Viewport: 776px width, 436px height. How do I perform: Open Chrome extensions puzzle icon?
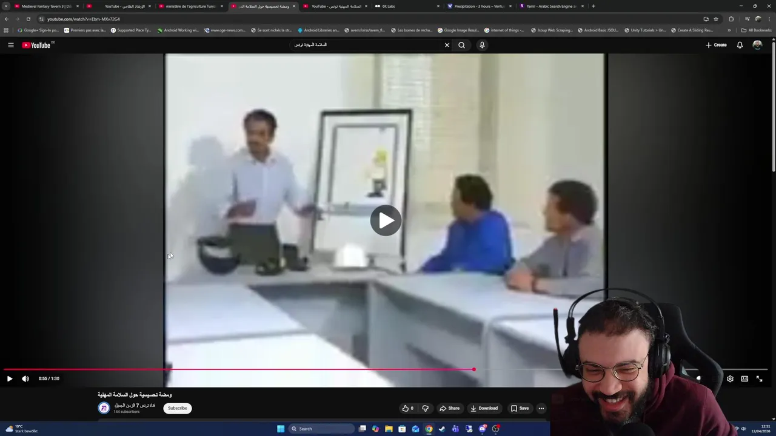[731, 19]
